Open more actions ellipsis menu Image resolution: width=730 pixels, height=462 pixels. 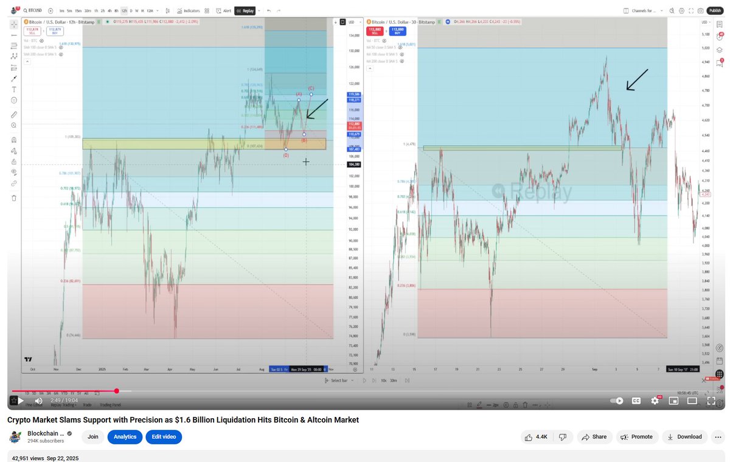(x=719, y=436)
